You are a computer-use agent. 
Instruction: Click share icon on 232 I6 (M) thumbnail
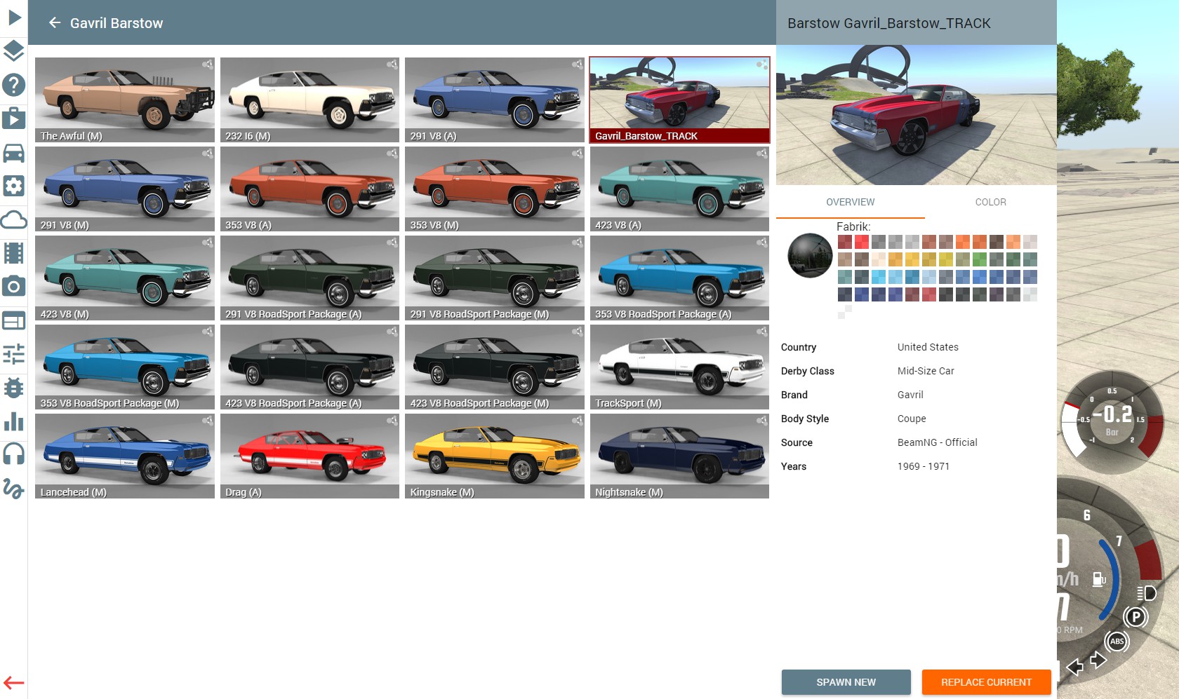[392, 65]
